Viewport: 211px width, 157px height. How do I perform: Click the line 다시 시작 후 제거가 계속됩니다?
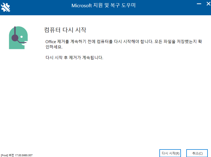[74, 58]
